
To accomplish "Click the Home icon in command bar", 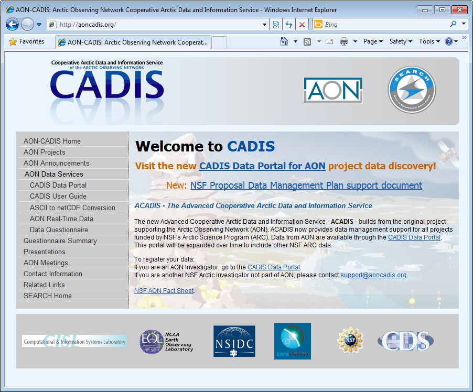I will 284,41.
